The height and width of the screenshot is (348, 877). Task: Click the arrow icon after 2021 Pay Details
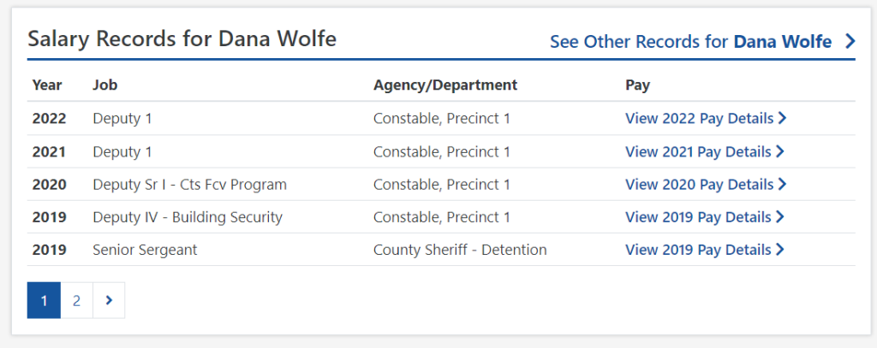(780, 151)
